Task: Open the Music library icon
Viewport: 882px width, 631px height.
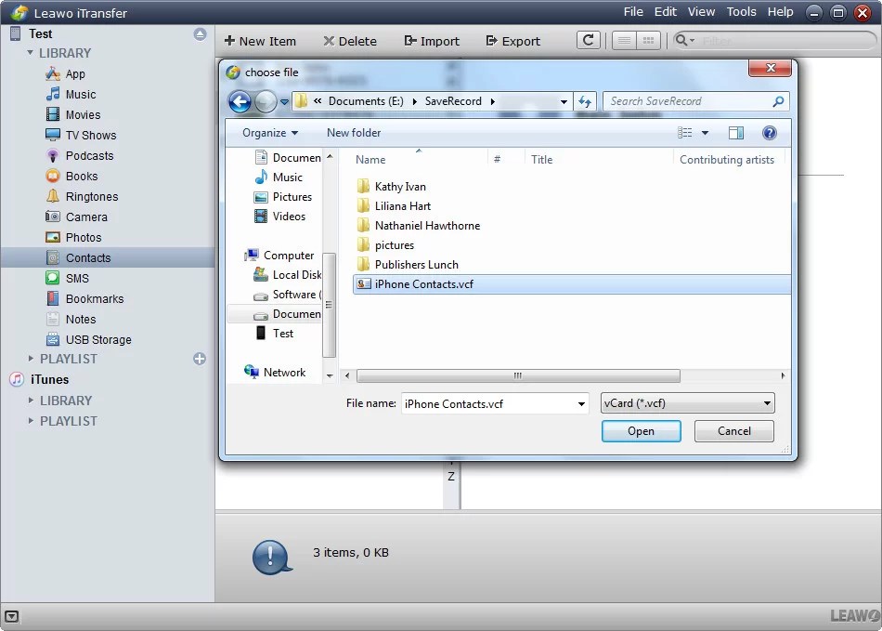Action: (x=54, y=94)
